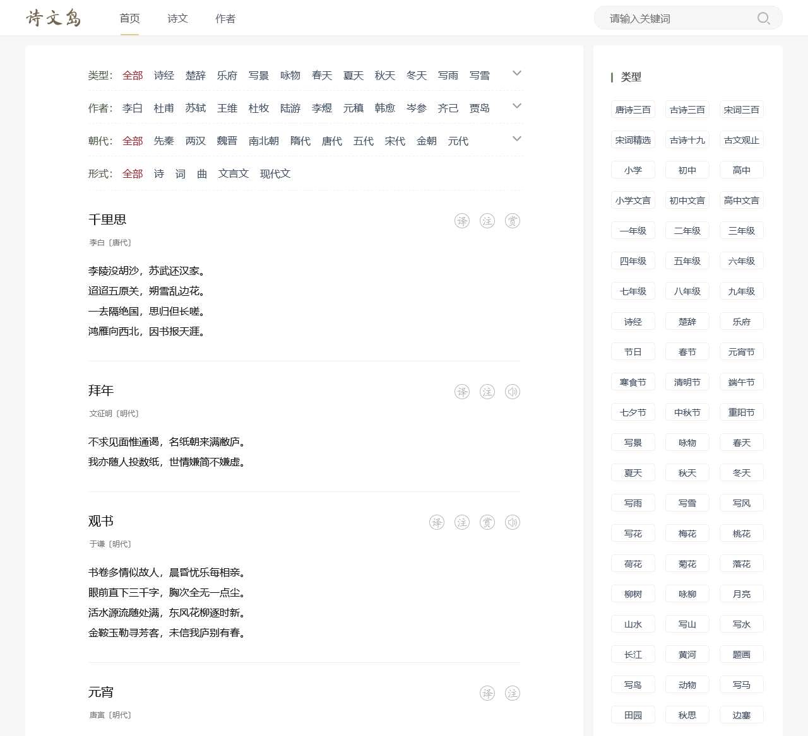Click the translation (译) icon for 观书
Viewport: 808px width, 736px height.
click(436, 522)
